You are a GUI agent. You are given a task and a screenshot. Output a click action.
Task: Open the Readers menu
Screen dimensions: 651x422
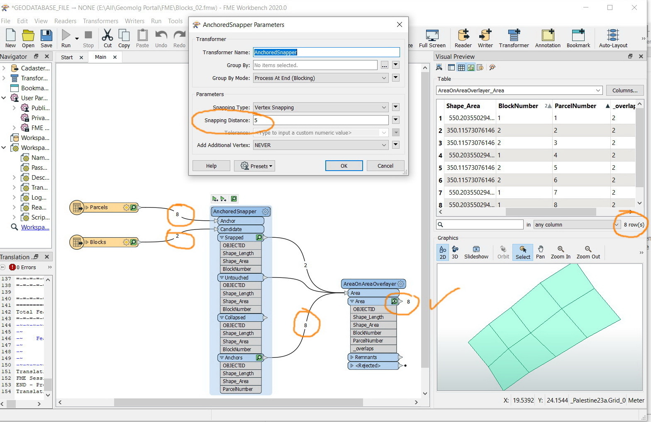[66, 21]
